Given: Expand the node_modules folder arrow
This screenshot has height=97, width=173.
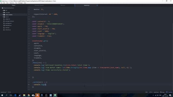Looking at the screenshot, I should pyautogui.click(x=2, y=15).
